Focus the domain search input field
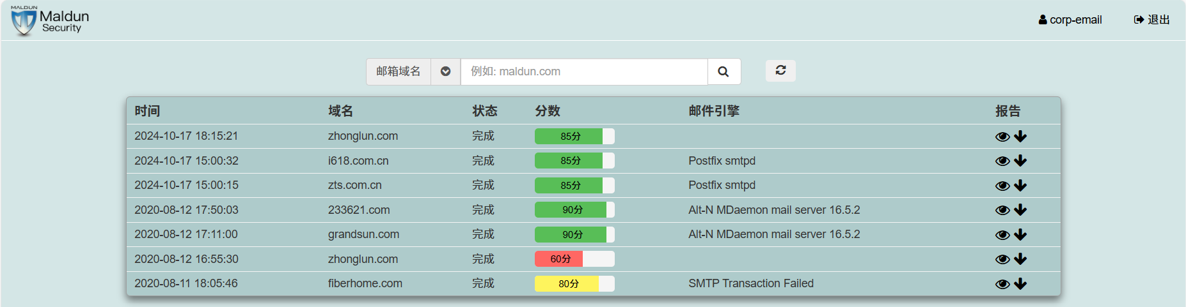The image size is (1186, 307). pos(584,71)
